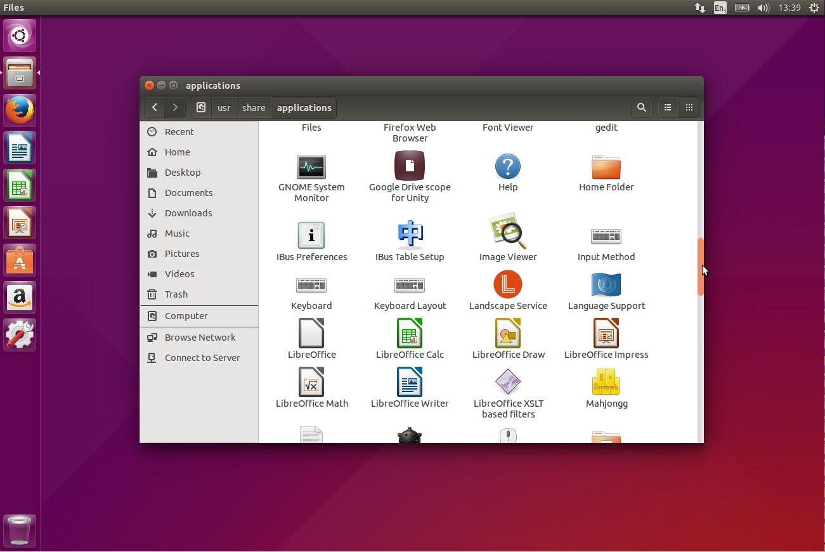Image resolution: width=825 pixels, height=552 pixels.
Task: Select the LibreOffice Math icon
Action: pyautogui.click(x=311, y=383)
